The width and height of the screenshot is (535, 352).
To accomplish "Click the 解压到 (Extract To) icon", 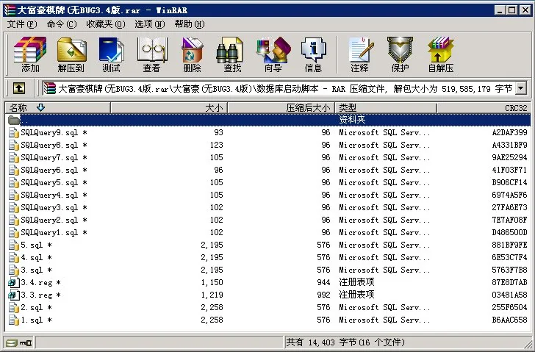I will (71, 54).
